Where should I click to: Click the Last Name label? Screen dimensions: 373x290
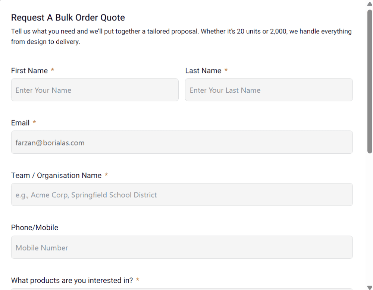(x=203, y=71)
